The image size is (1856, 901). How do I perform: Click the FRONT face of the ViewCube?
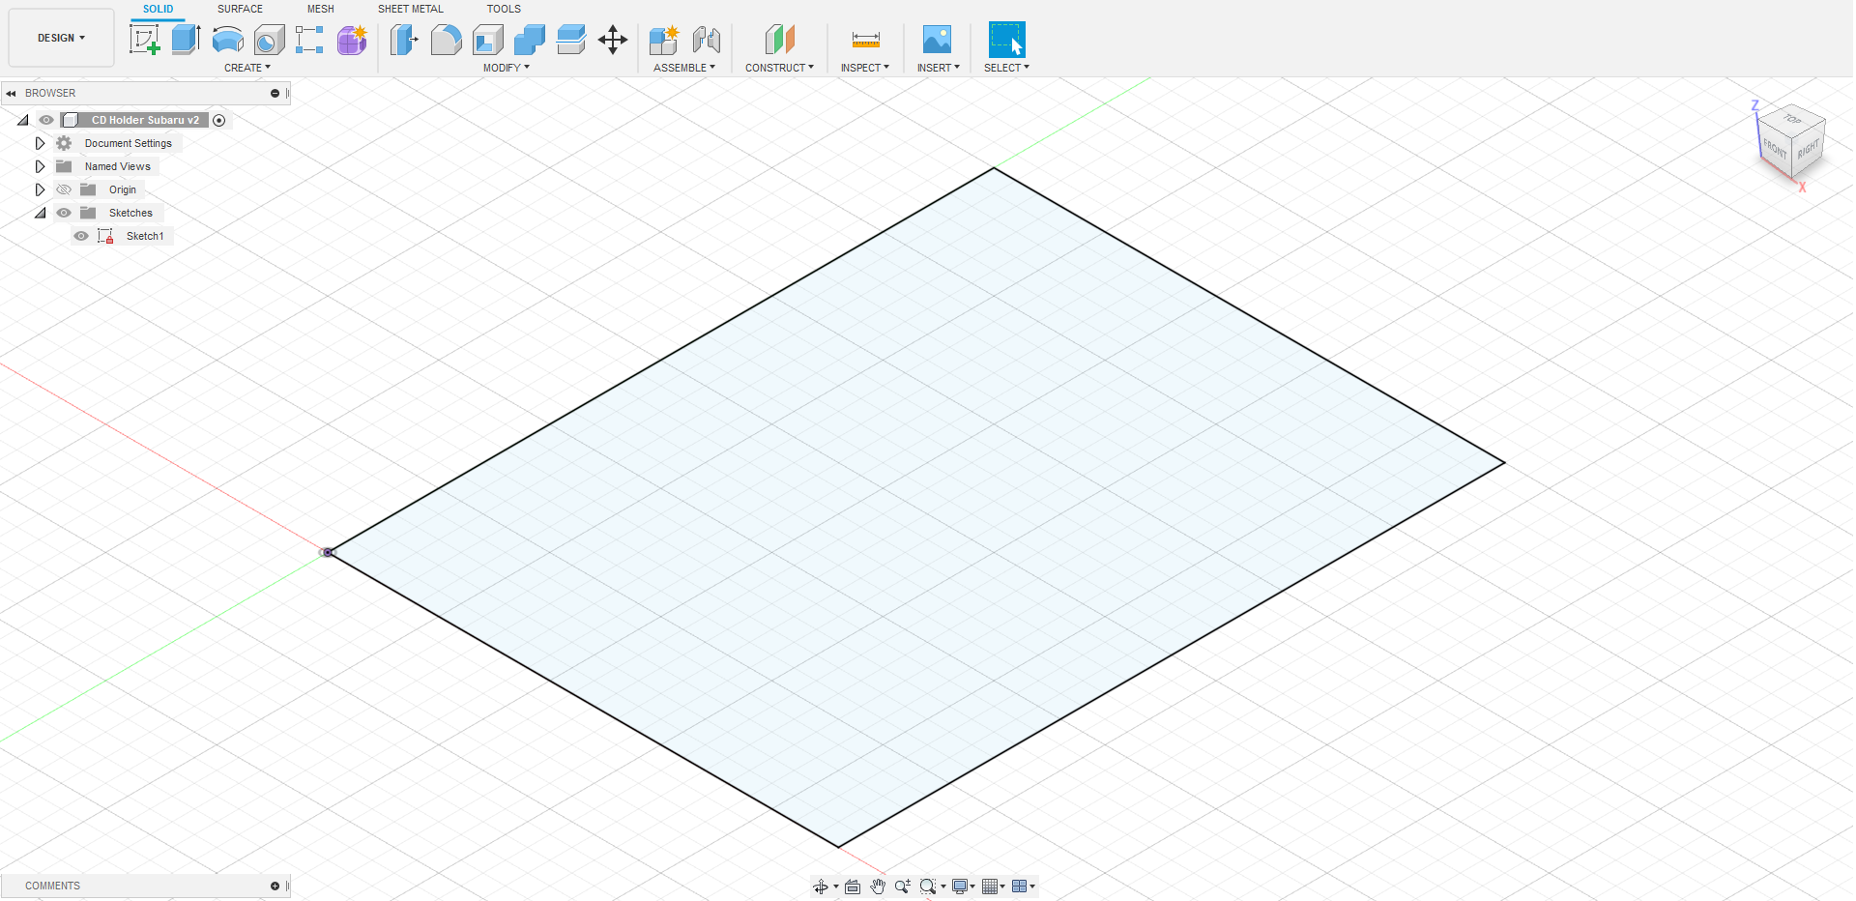point(1775,149)
